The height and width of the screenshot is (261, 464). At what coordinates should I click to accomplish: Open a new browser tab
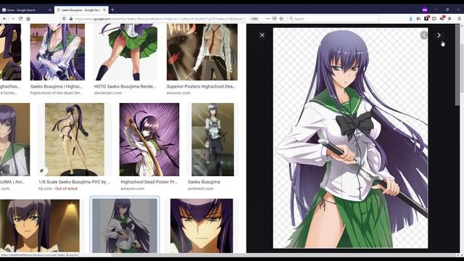coord(113,9)
